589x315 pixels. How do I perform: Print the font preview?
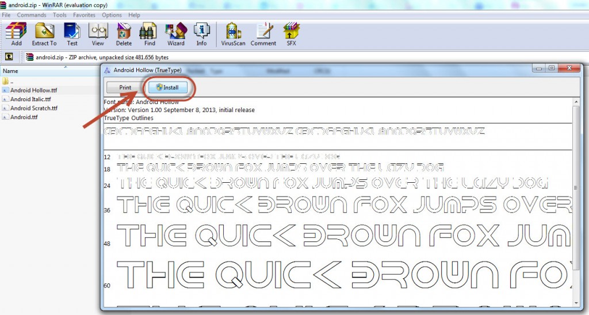125,88
